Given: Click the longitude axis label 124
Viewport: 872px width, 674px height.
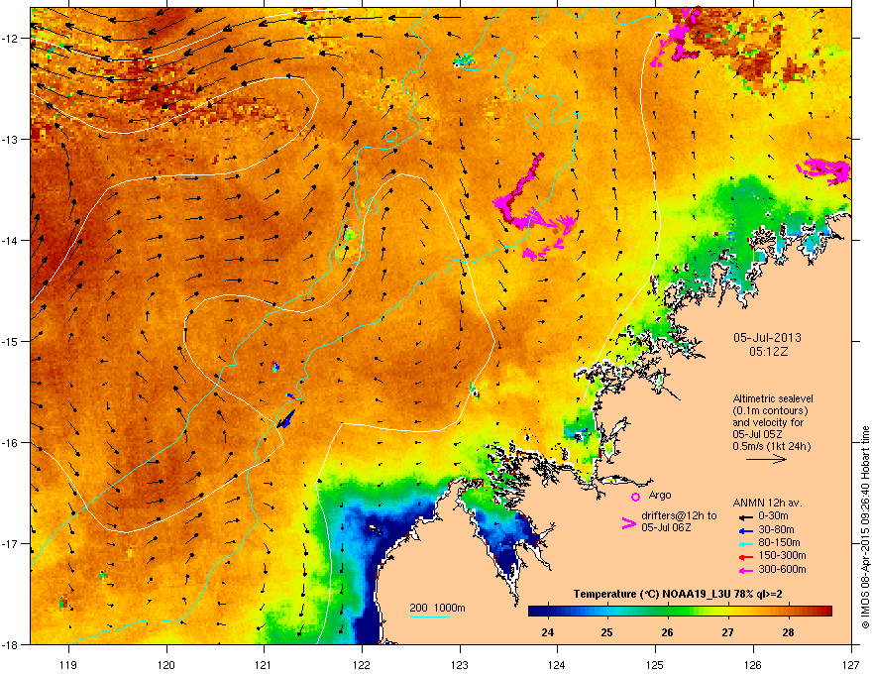Looking at the screenshot, I should click(557, 665).
